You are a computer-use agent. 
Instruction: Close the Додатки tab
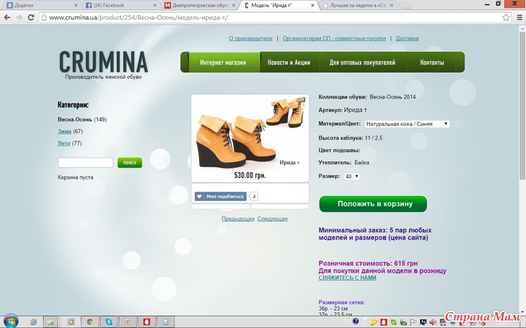pos(76,5)
